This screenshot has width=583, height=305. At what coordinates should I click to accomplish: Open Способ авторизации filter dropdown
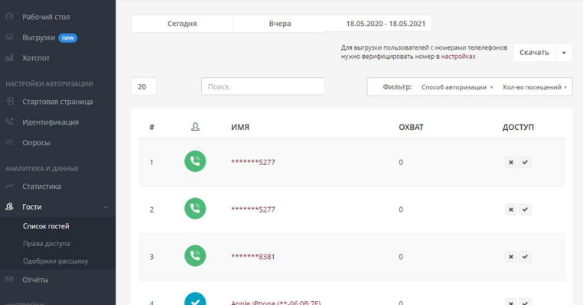coord(457,87)
